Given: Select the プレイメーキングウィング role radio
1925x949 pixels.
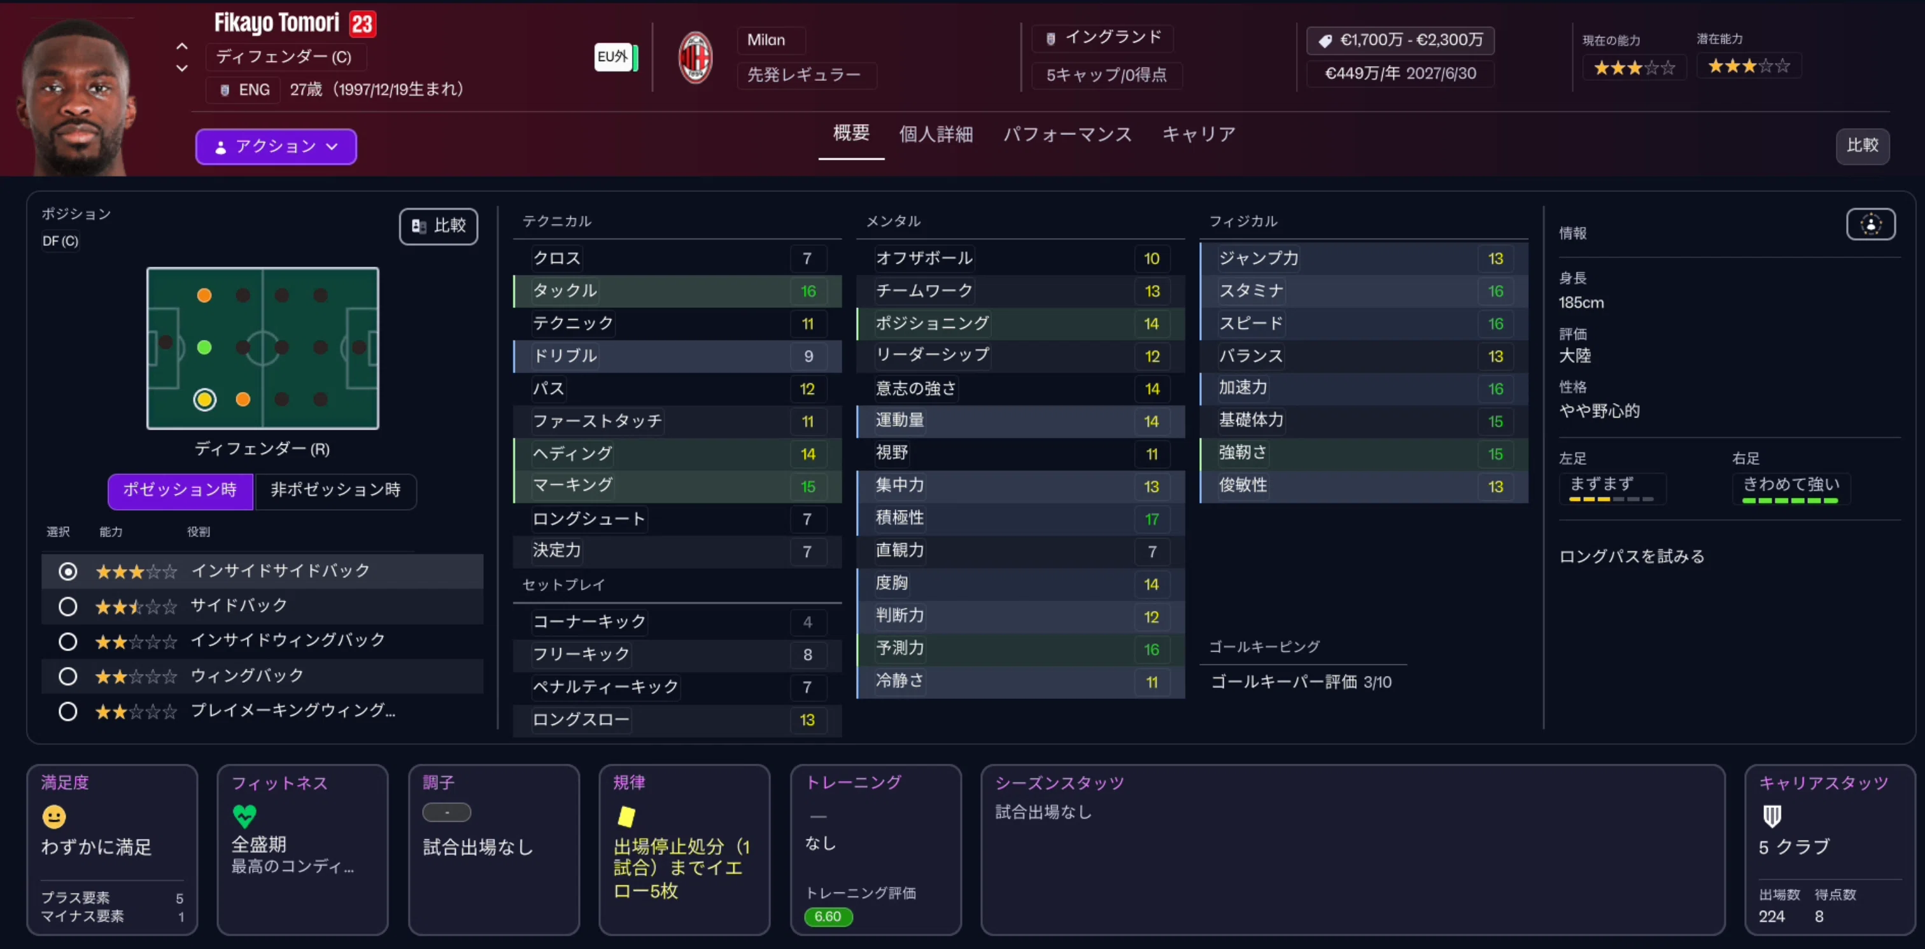Looking at the screenshot, I should tap(68, 712).
